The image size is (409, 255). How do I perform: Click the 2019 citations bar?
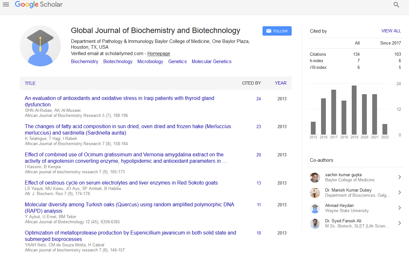coord(354,110)
